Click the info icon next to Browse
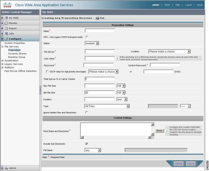This screenshot has height=171, width=209. 167,131
